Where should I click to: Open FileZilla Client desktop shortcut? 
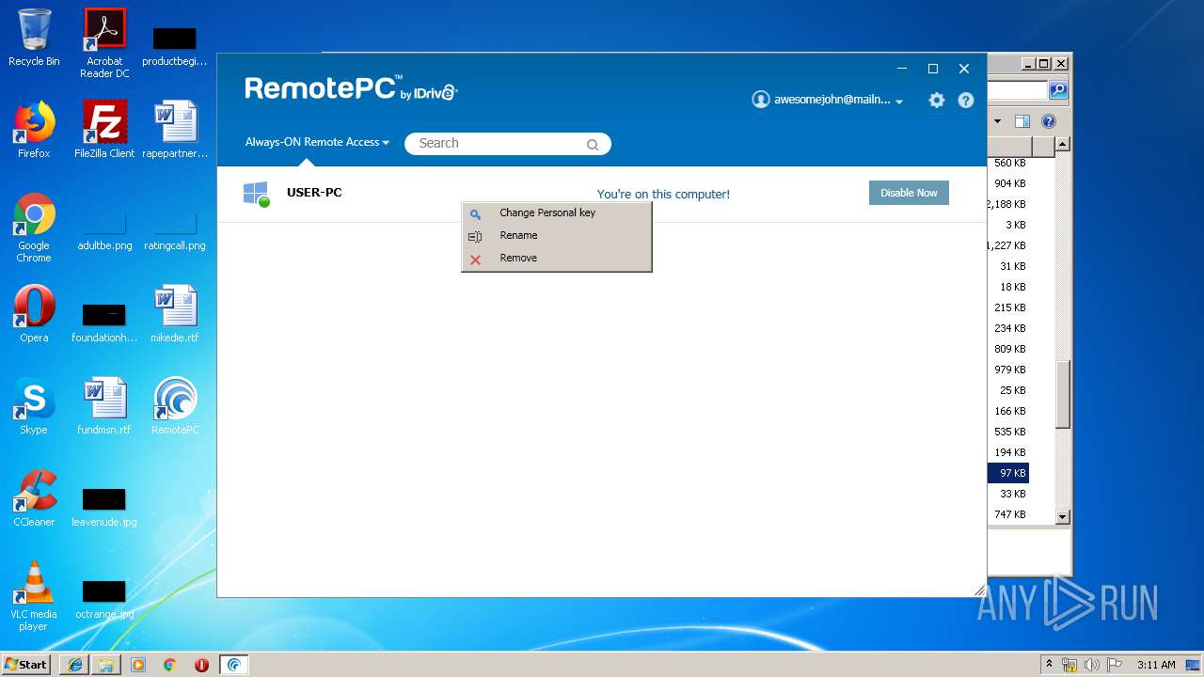(104, 130)
